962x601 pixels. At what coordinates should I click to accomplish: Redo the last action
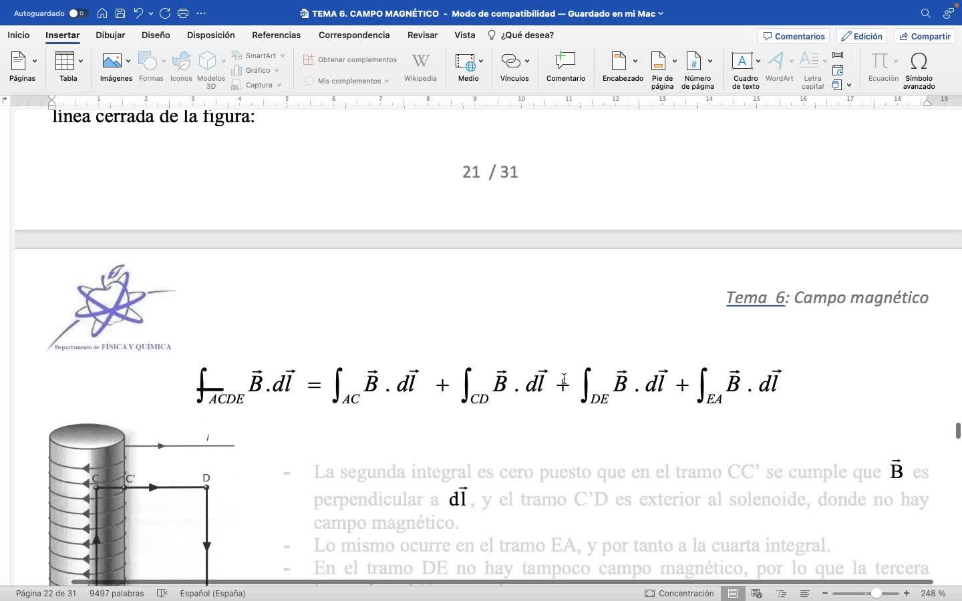[x=165, y=13]
